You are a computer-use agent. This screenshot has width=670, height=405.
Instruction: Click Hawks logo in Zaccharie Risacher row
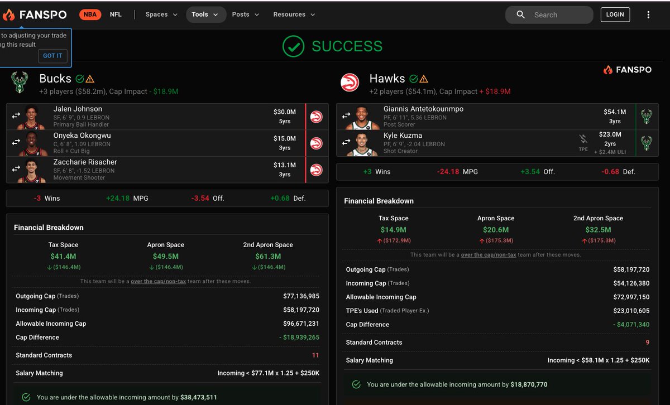(316, 170)
